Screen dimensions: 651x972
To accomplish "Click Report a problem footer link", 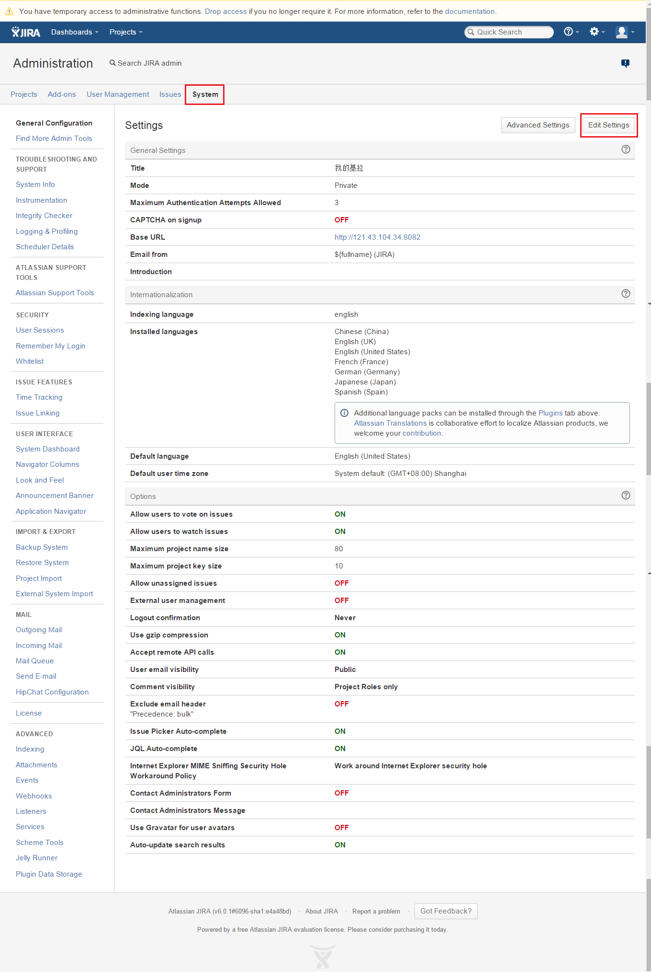I will click(x=376, y=912).
